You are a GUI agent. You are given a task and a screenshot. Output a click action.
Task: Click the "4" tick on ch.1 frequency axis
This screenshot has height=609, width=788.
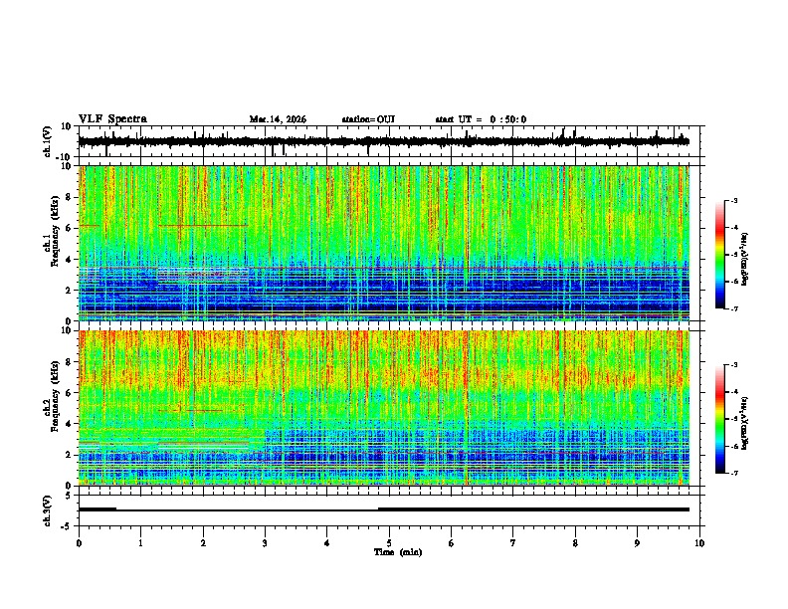[x=70, y=260]
